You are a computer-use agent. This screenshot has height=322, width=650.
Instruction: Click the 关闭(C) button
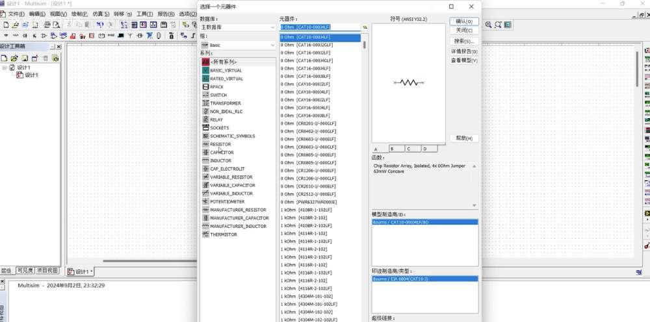tap(464, 31)
